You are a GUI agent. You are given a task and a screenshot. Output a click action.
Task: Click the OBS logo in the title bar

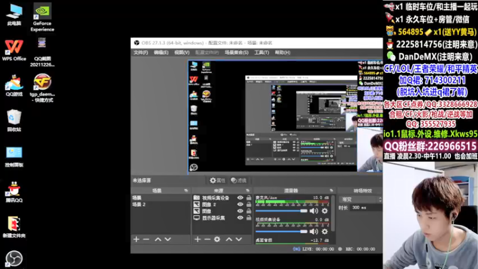click(x=137, y=42)
